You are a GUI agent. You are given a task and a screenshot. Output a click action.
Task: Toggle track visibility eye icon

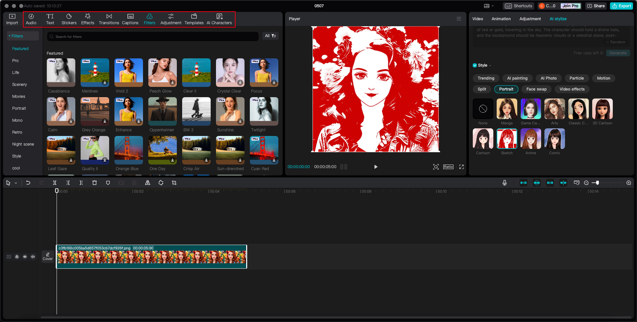25,257
